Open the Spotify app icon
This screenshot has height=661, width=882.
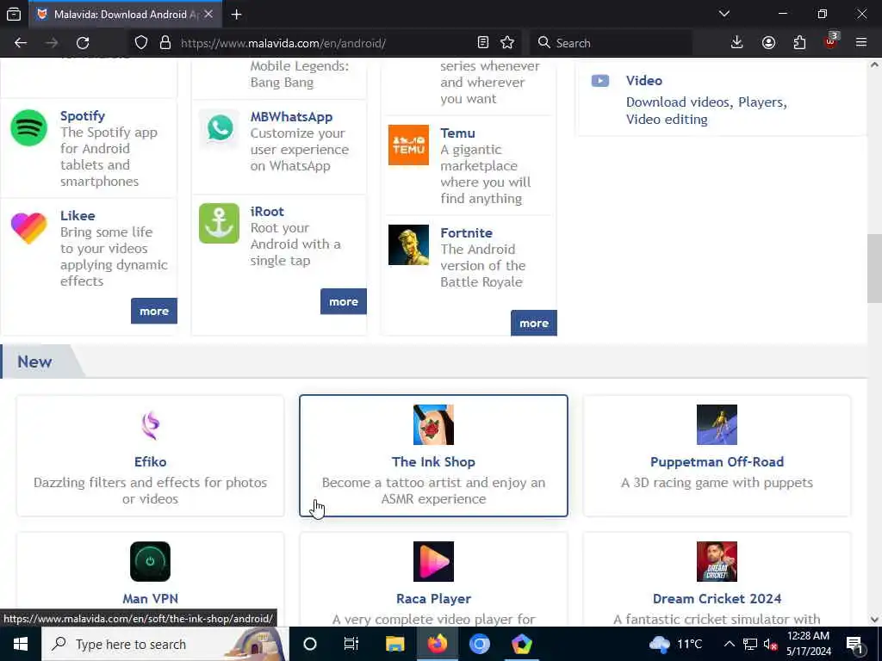28,127
